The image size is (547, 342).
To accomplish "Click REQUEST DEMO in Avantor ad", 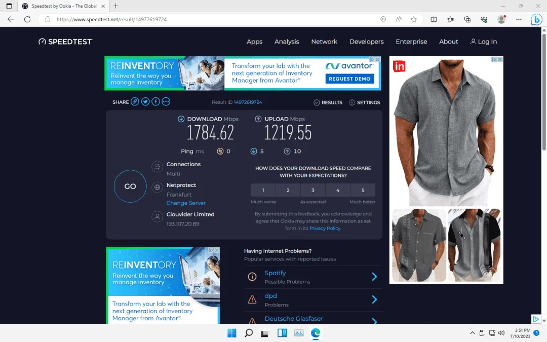I will point(349,79).
